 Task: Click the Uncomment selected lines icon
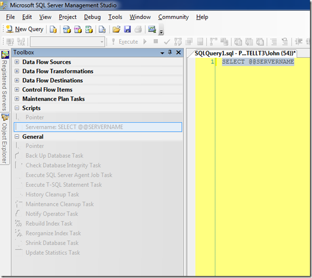(x=285, y=42)
